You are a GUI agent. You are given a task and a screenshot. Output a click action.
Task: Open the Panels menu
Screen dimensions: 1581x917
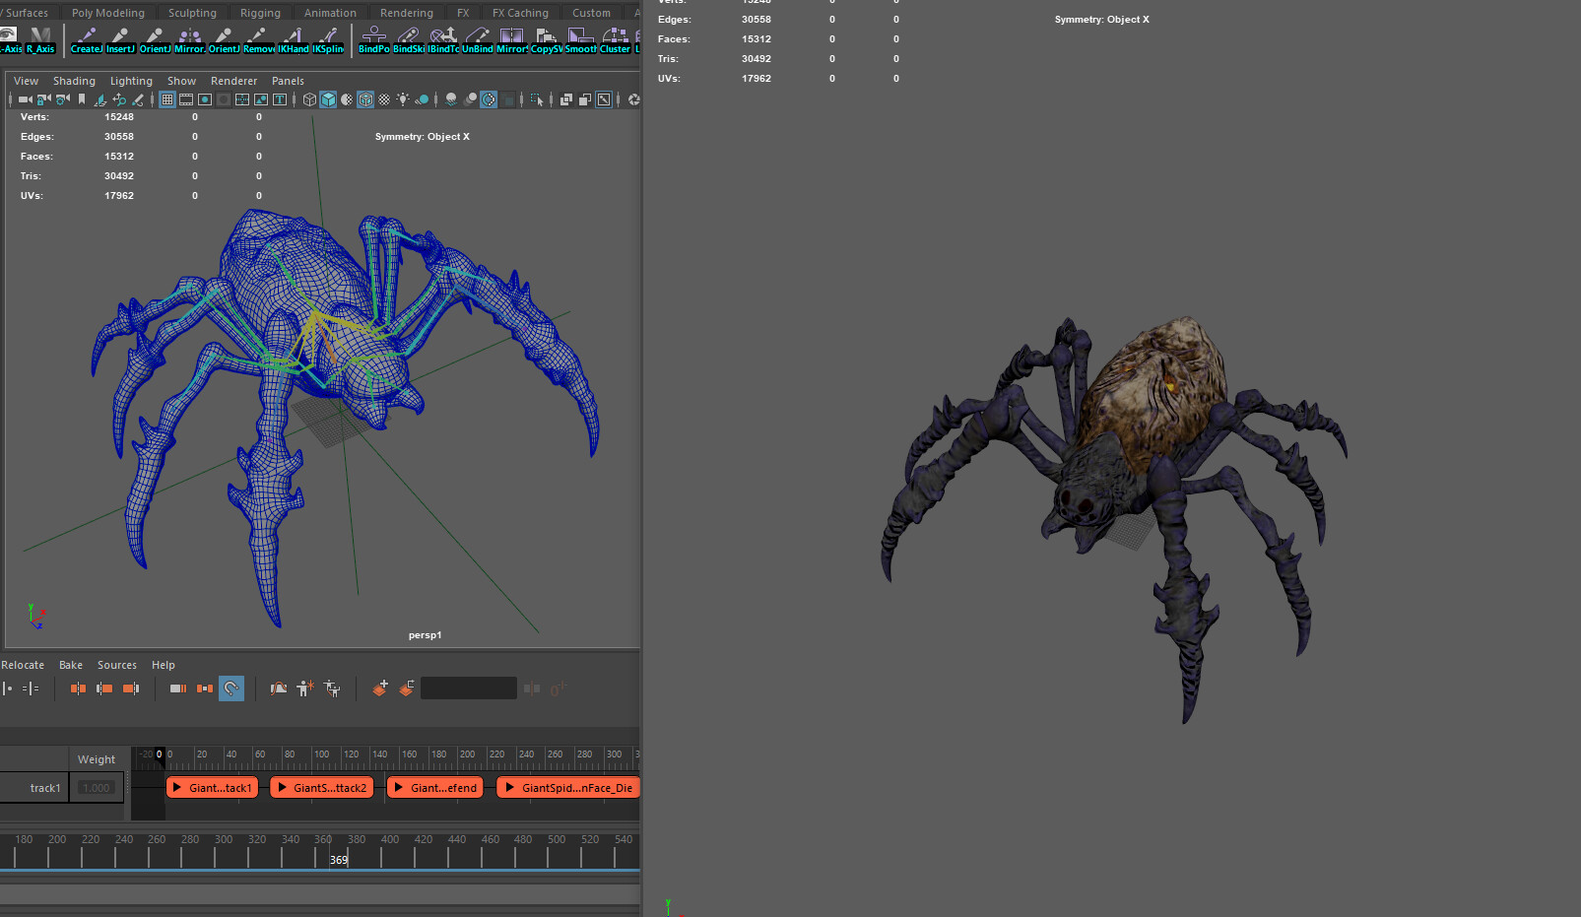[288, 81]
